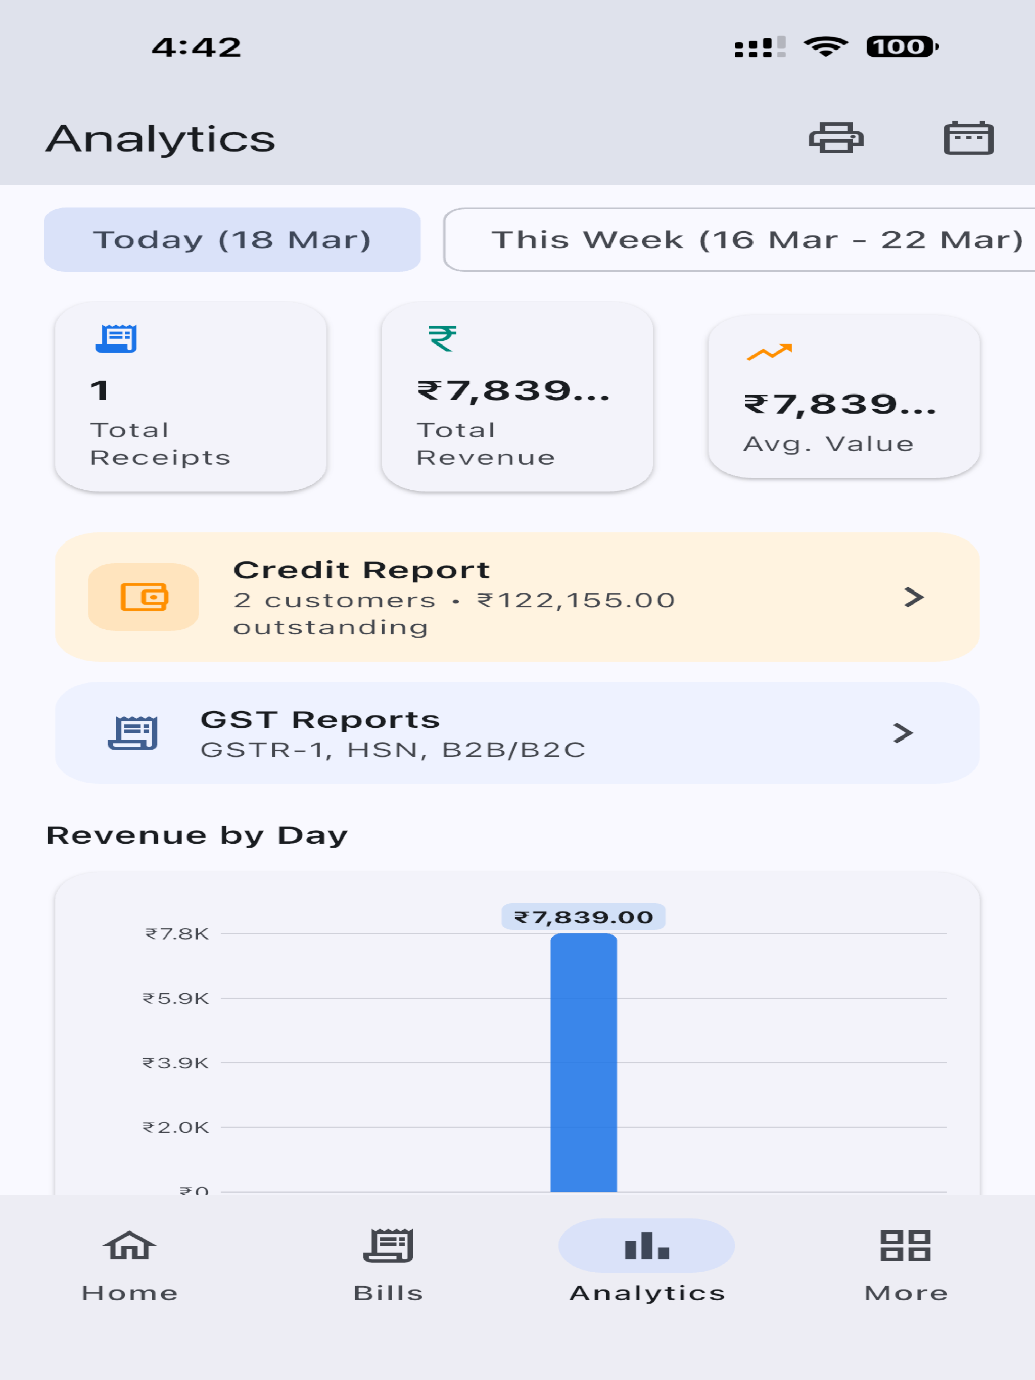This screenshot has width=1035, height=1380.
Task: Tap the cellular signal indicator
Action: (x=760, y=47)
